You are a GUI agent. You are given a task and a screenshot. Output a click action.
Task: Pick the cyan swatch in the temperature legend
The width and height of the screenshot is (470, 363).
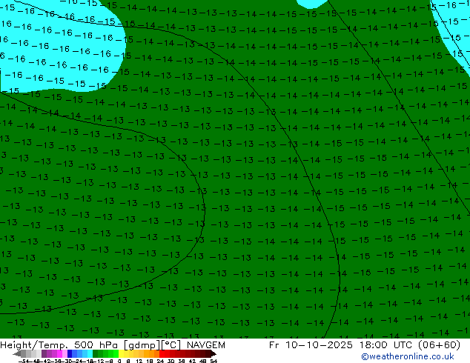90,353
